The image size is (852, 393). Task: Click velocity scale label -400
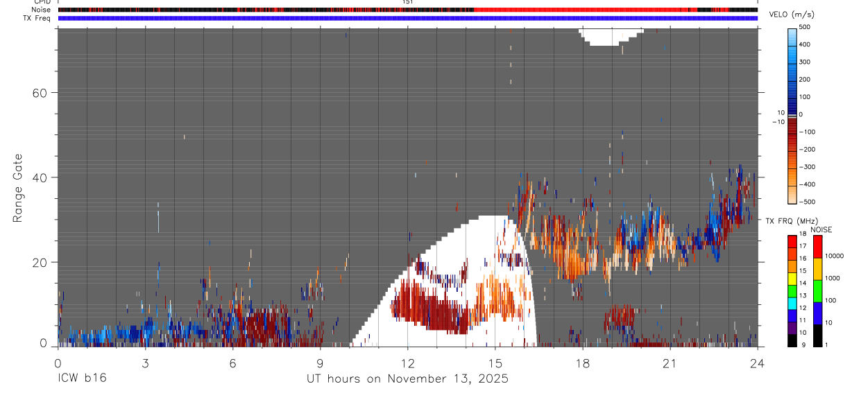coord(806,184)
